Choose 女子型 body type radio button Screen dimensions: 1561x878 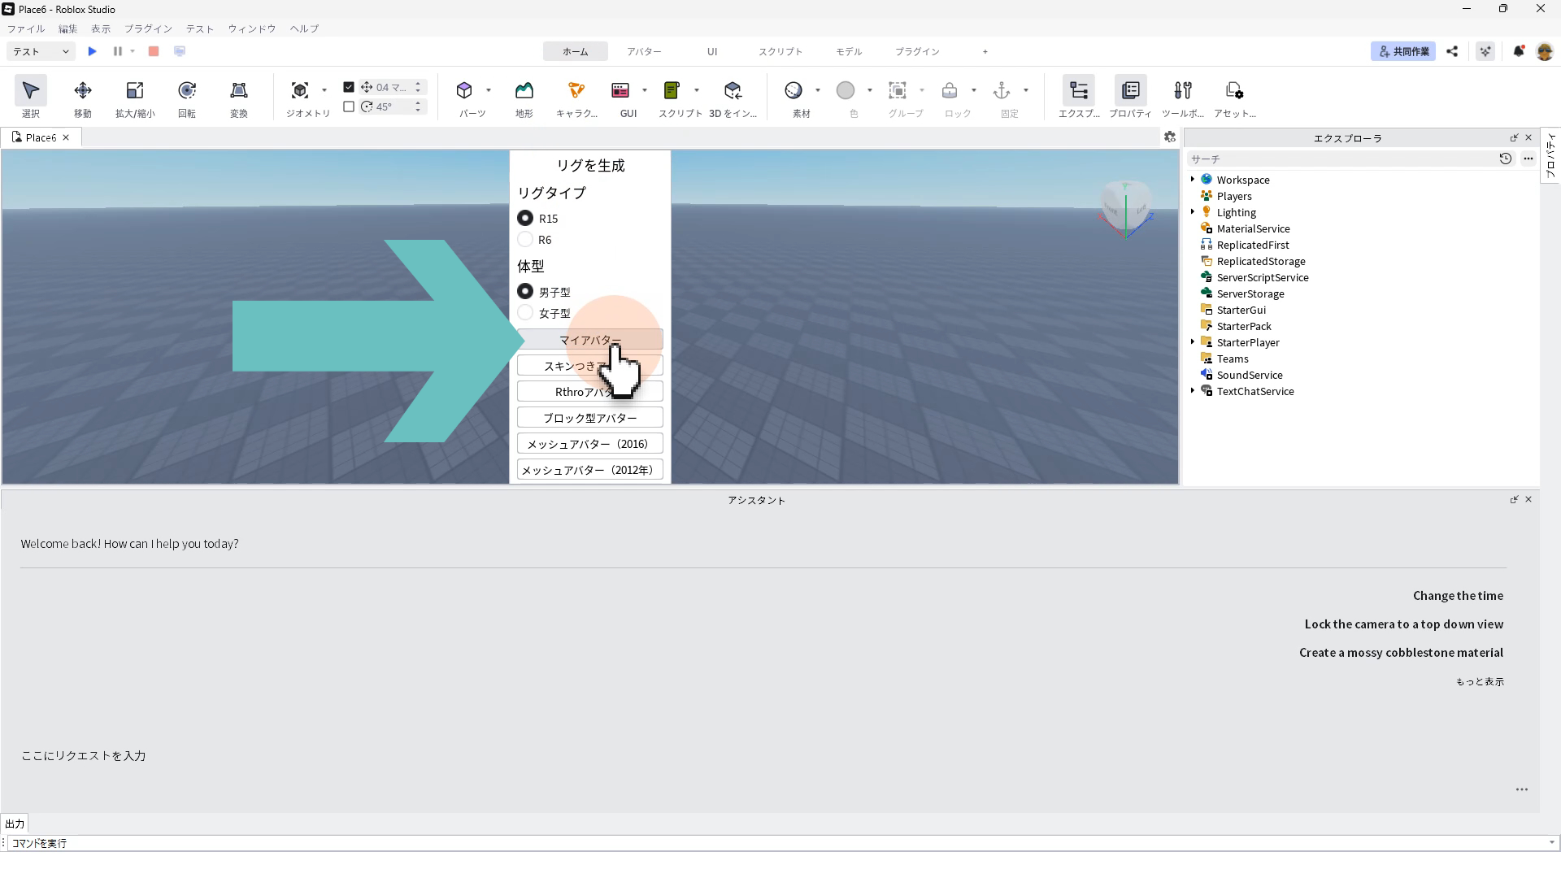coord(525,313)
